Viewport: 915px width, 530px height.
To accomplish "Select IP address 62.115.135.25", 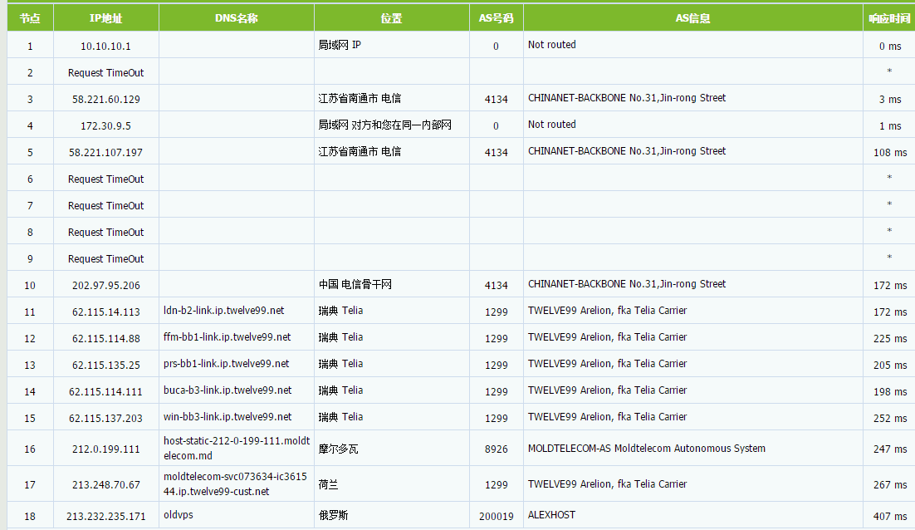I will pyautogui.click(x=105, y=366).
